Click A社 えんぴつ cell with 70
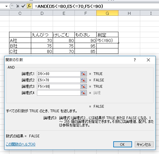 [x=42, y=40]
